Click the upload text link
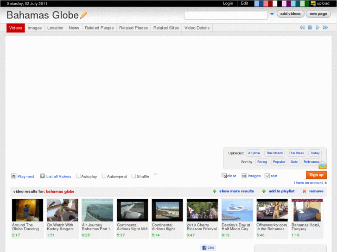Image resolution: width=337 pixels, height=252 pixels. pyautogui.click(x=323, y=3)
